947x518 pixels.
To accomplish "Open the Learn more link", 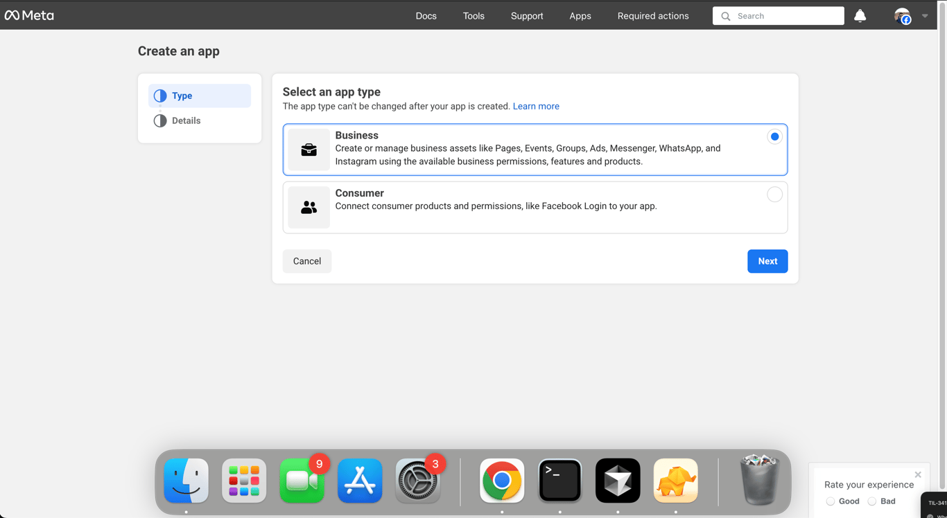I will [x=536, y=106].
